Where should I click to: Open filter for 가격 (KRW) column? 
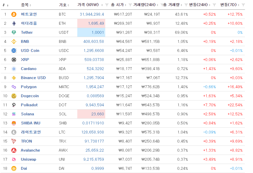pos(107,5)
